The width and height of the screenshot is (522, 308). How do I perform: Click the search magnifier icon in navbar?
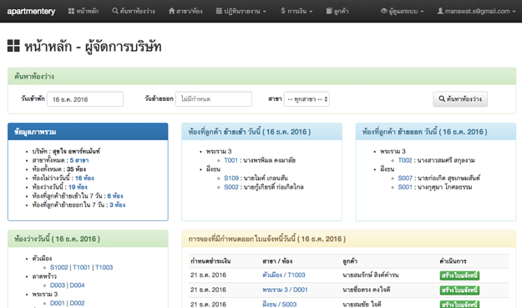coord(115,11)
